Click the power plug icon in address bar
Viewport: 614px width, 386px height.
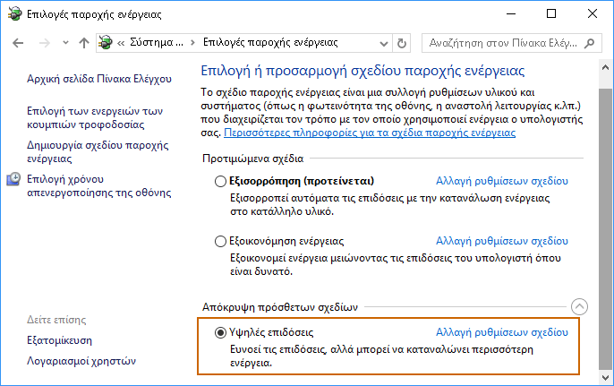[105, 42]
